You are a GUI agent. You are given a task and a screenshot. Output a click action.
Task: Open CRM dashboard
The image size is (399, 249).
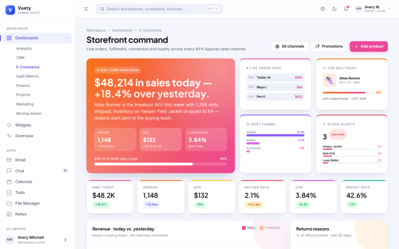20,58
